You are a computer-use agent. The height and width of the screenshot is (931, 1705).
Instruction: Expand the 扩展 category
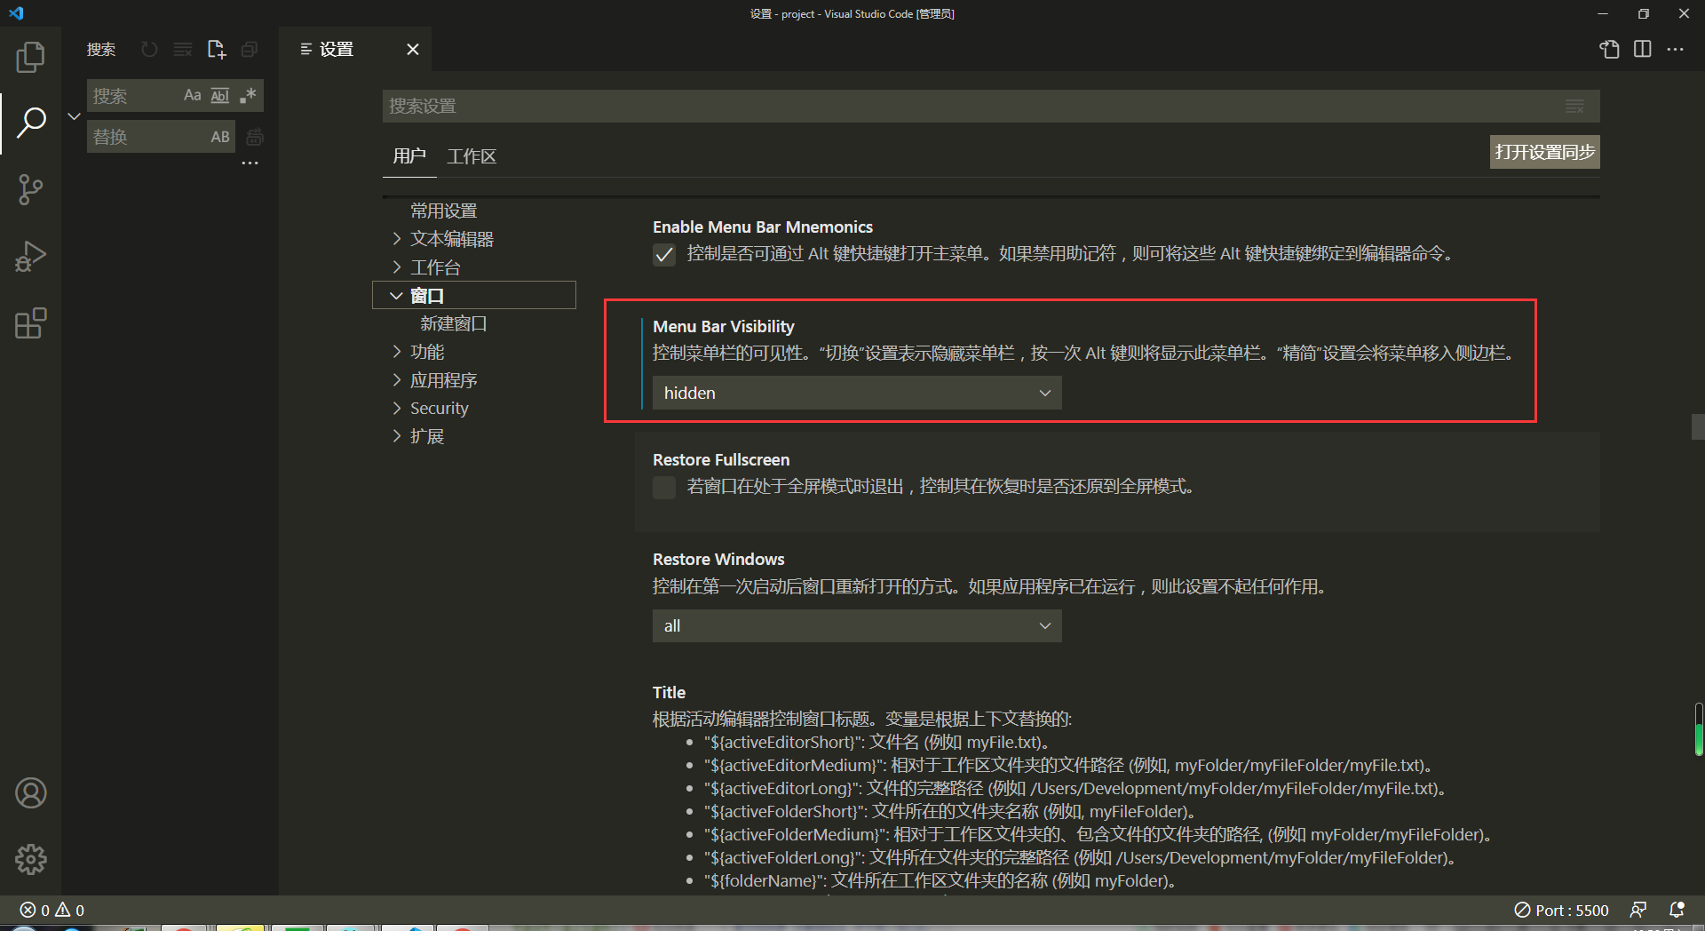(427, 436)
